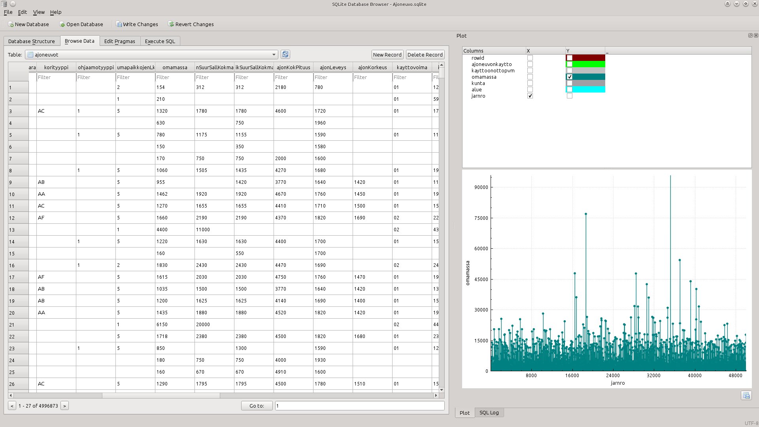The height and width of the screenshot is (427, 759).
Task: Click the New Record button
Action: pos(387,55)
